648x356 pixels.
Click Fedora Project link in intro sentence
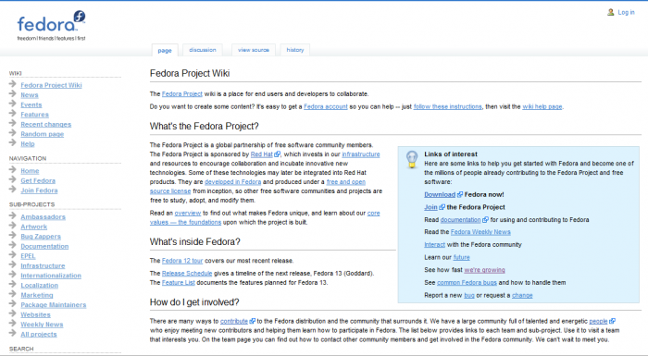[x=182, y=93]
